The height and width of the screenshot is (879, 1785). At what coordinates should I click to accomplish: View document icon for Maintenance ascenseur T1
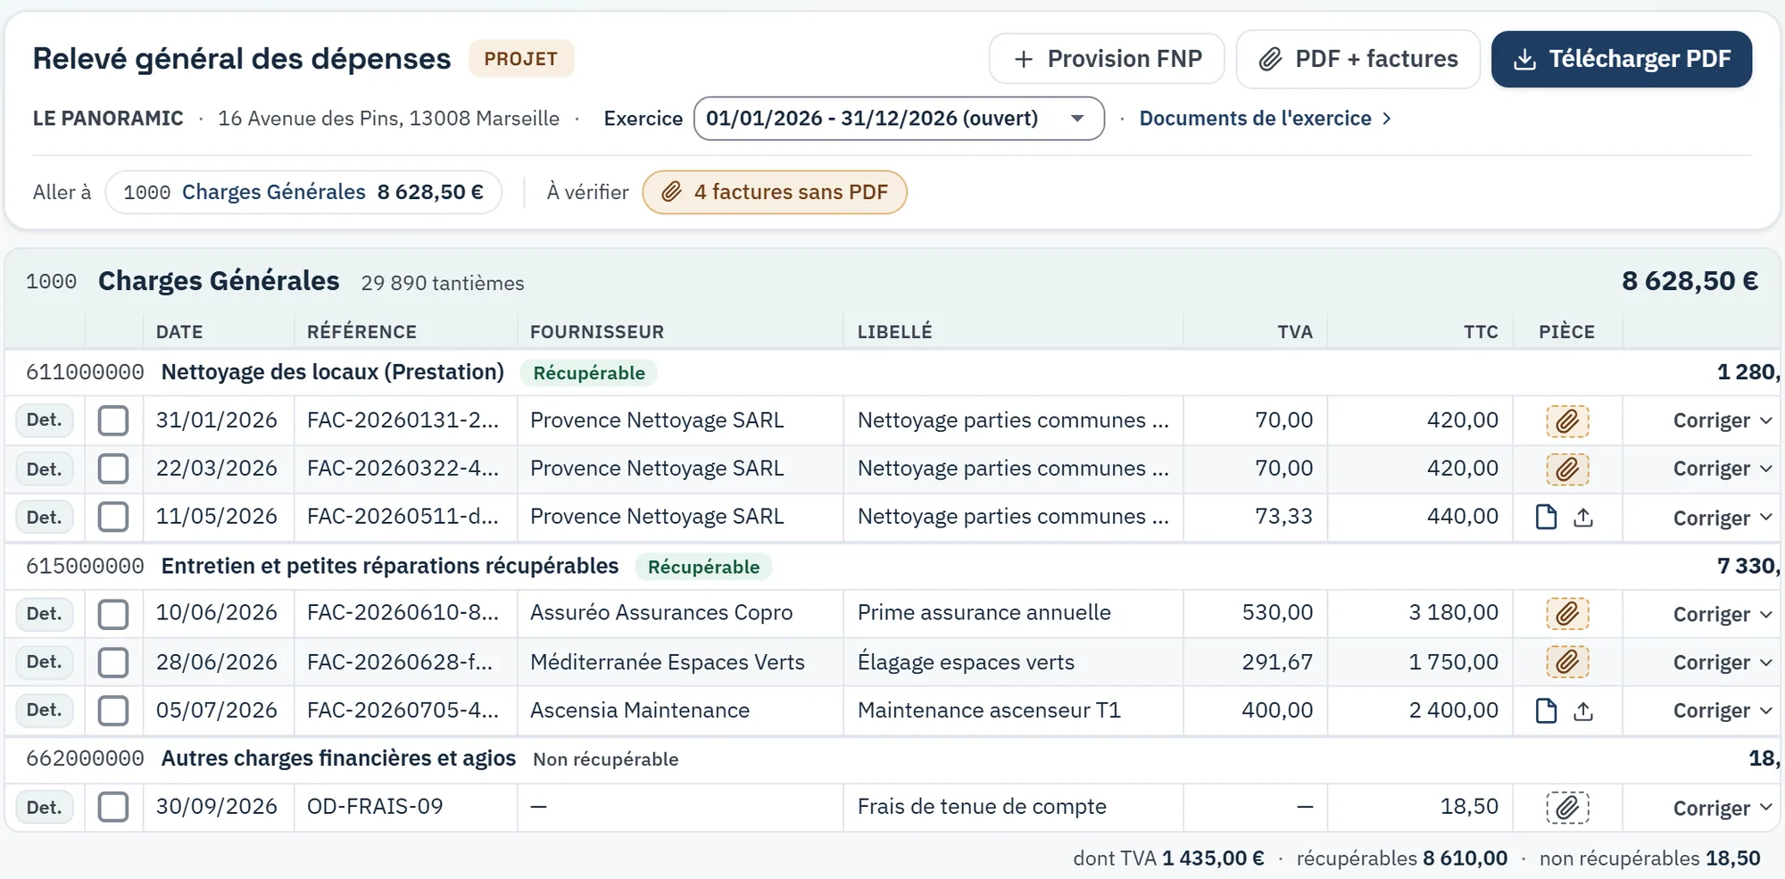point(1546,710)
